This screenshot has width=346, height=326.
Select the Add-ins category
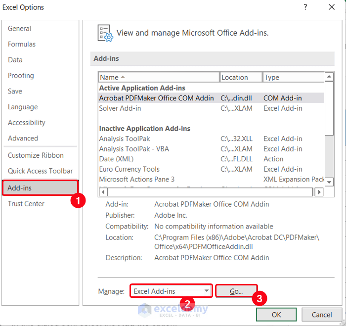(x=40, y=188)
